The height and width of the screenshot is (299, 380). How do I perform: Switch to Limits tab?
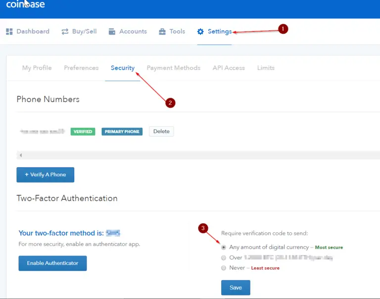[x=266, y=68]
